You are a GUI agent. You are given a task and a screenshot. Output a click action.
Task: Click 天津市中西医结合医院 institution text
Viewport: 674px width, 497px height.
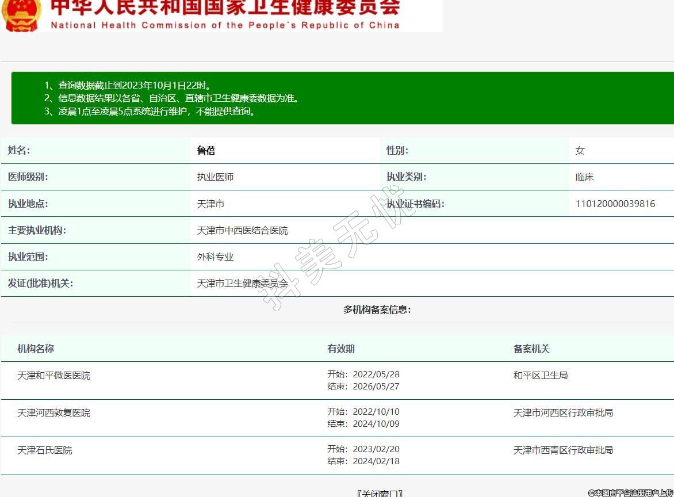click(242, 230)
